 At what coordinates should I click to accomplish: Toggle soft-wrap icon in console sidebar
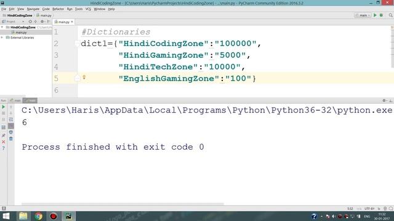11,120
